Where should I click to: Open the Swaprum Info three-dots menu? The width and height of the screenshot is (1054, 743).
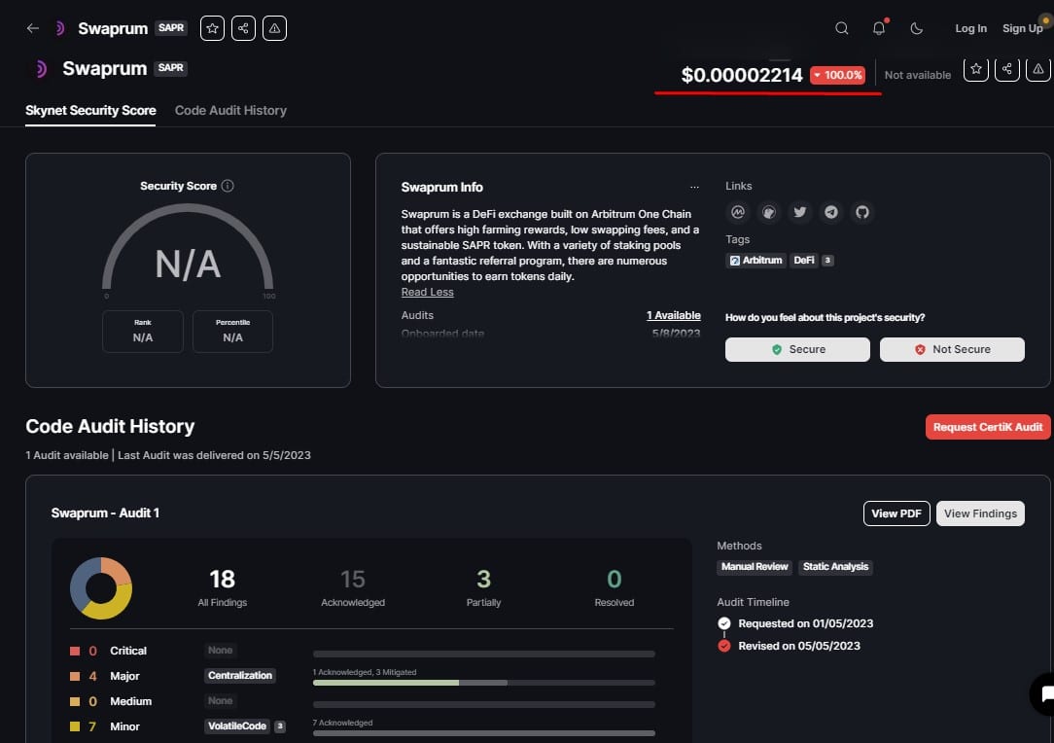(694, 187)
